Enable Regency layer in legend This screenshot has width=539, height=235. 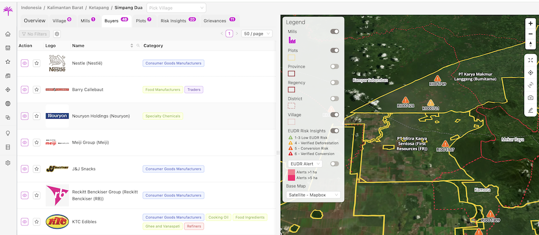pyautogui.click(x=335, y=83)
